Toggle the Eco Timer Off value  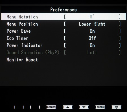(x=92, y=38)
